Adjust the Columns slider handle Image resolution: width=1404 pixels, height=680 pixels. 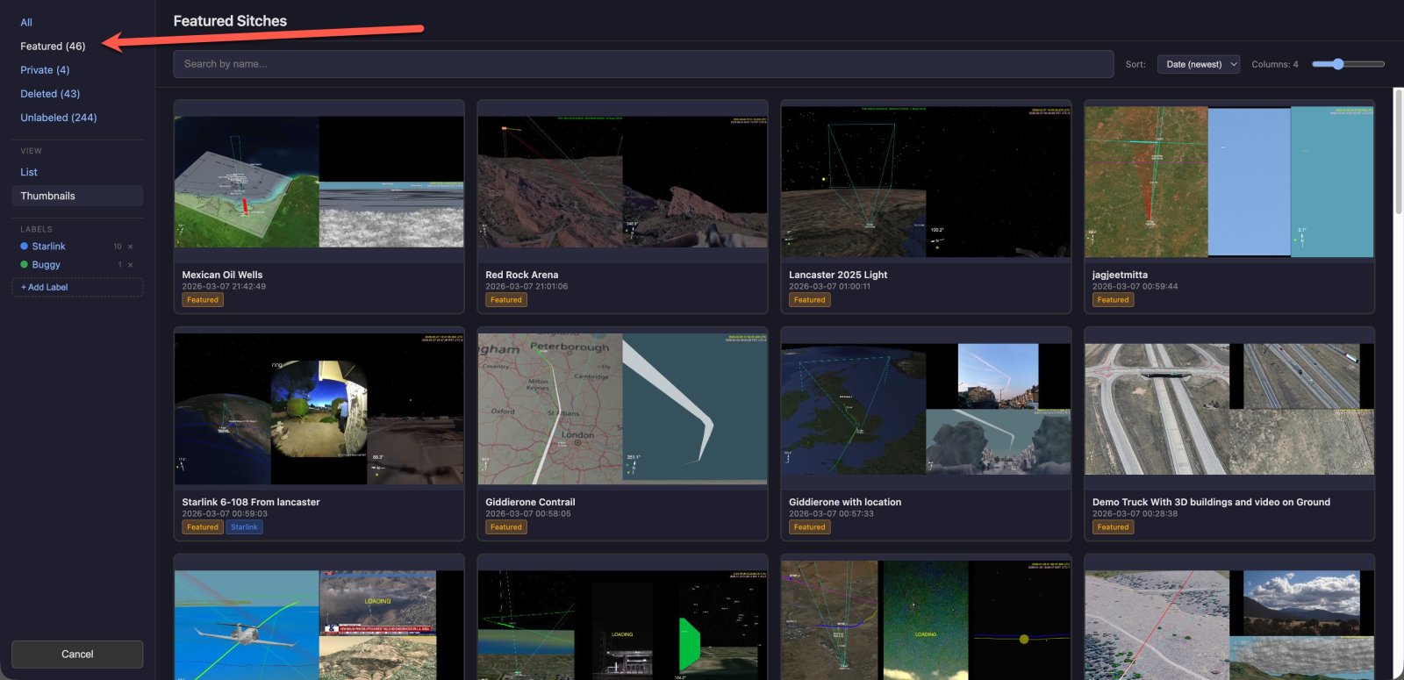[1337, 64]
